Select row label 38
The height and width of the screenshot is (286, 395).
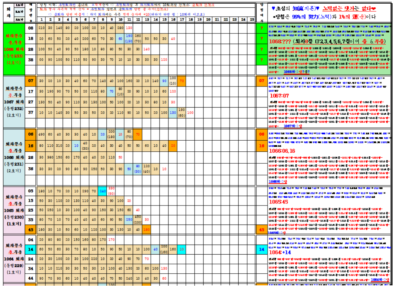[30, 60]
